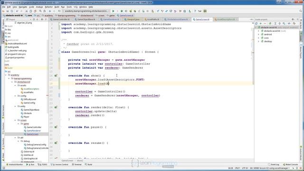This screenshot has width=304, height=171.
Task: Open Version Control tool window
Action: click(x=59, y=165)
